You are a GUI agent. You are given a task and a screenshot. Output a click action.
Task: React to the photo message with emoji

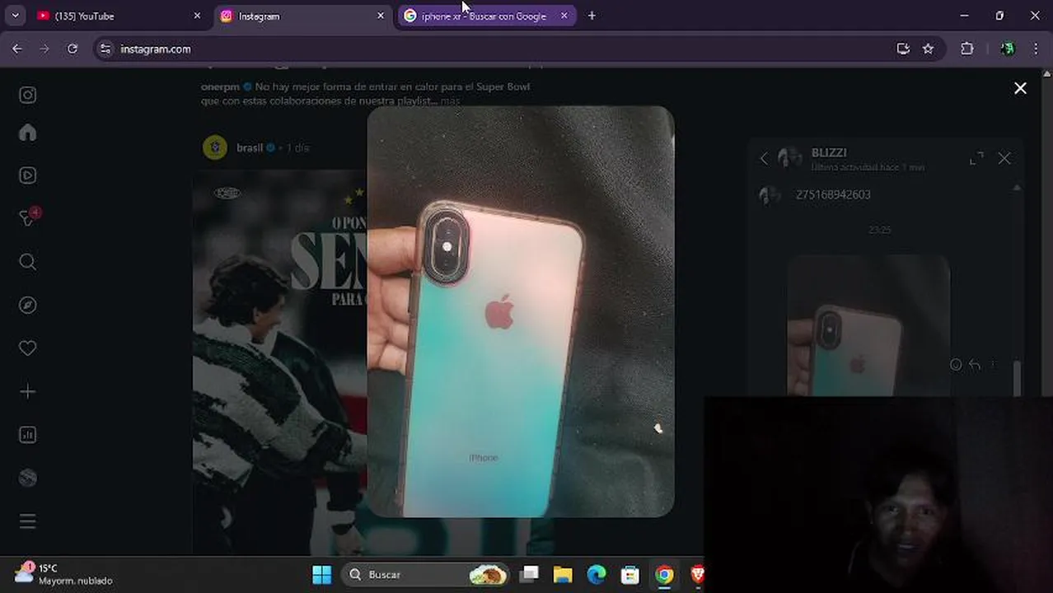956,365
